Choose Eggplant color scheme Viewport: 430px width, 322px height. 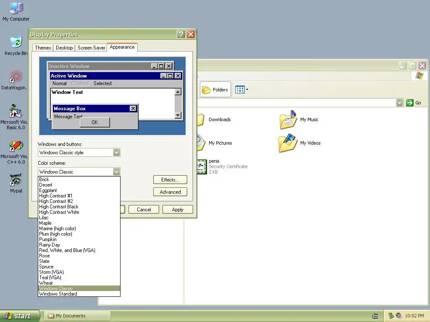point(79,190)
